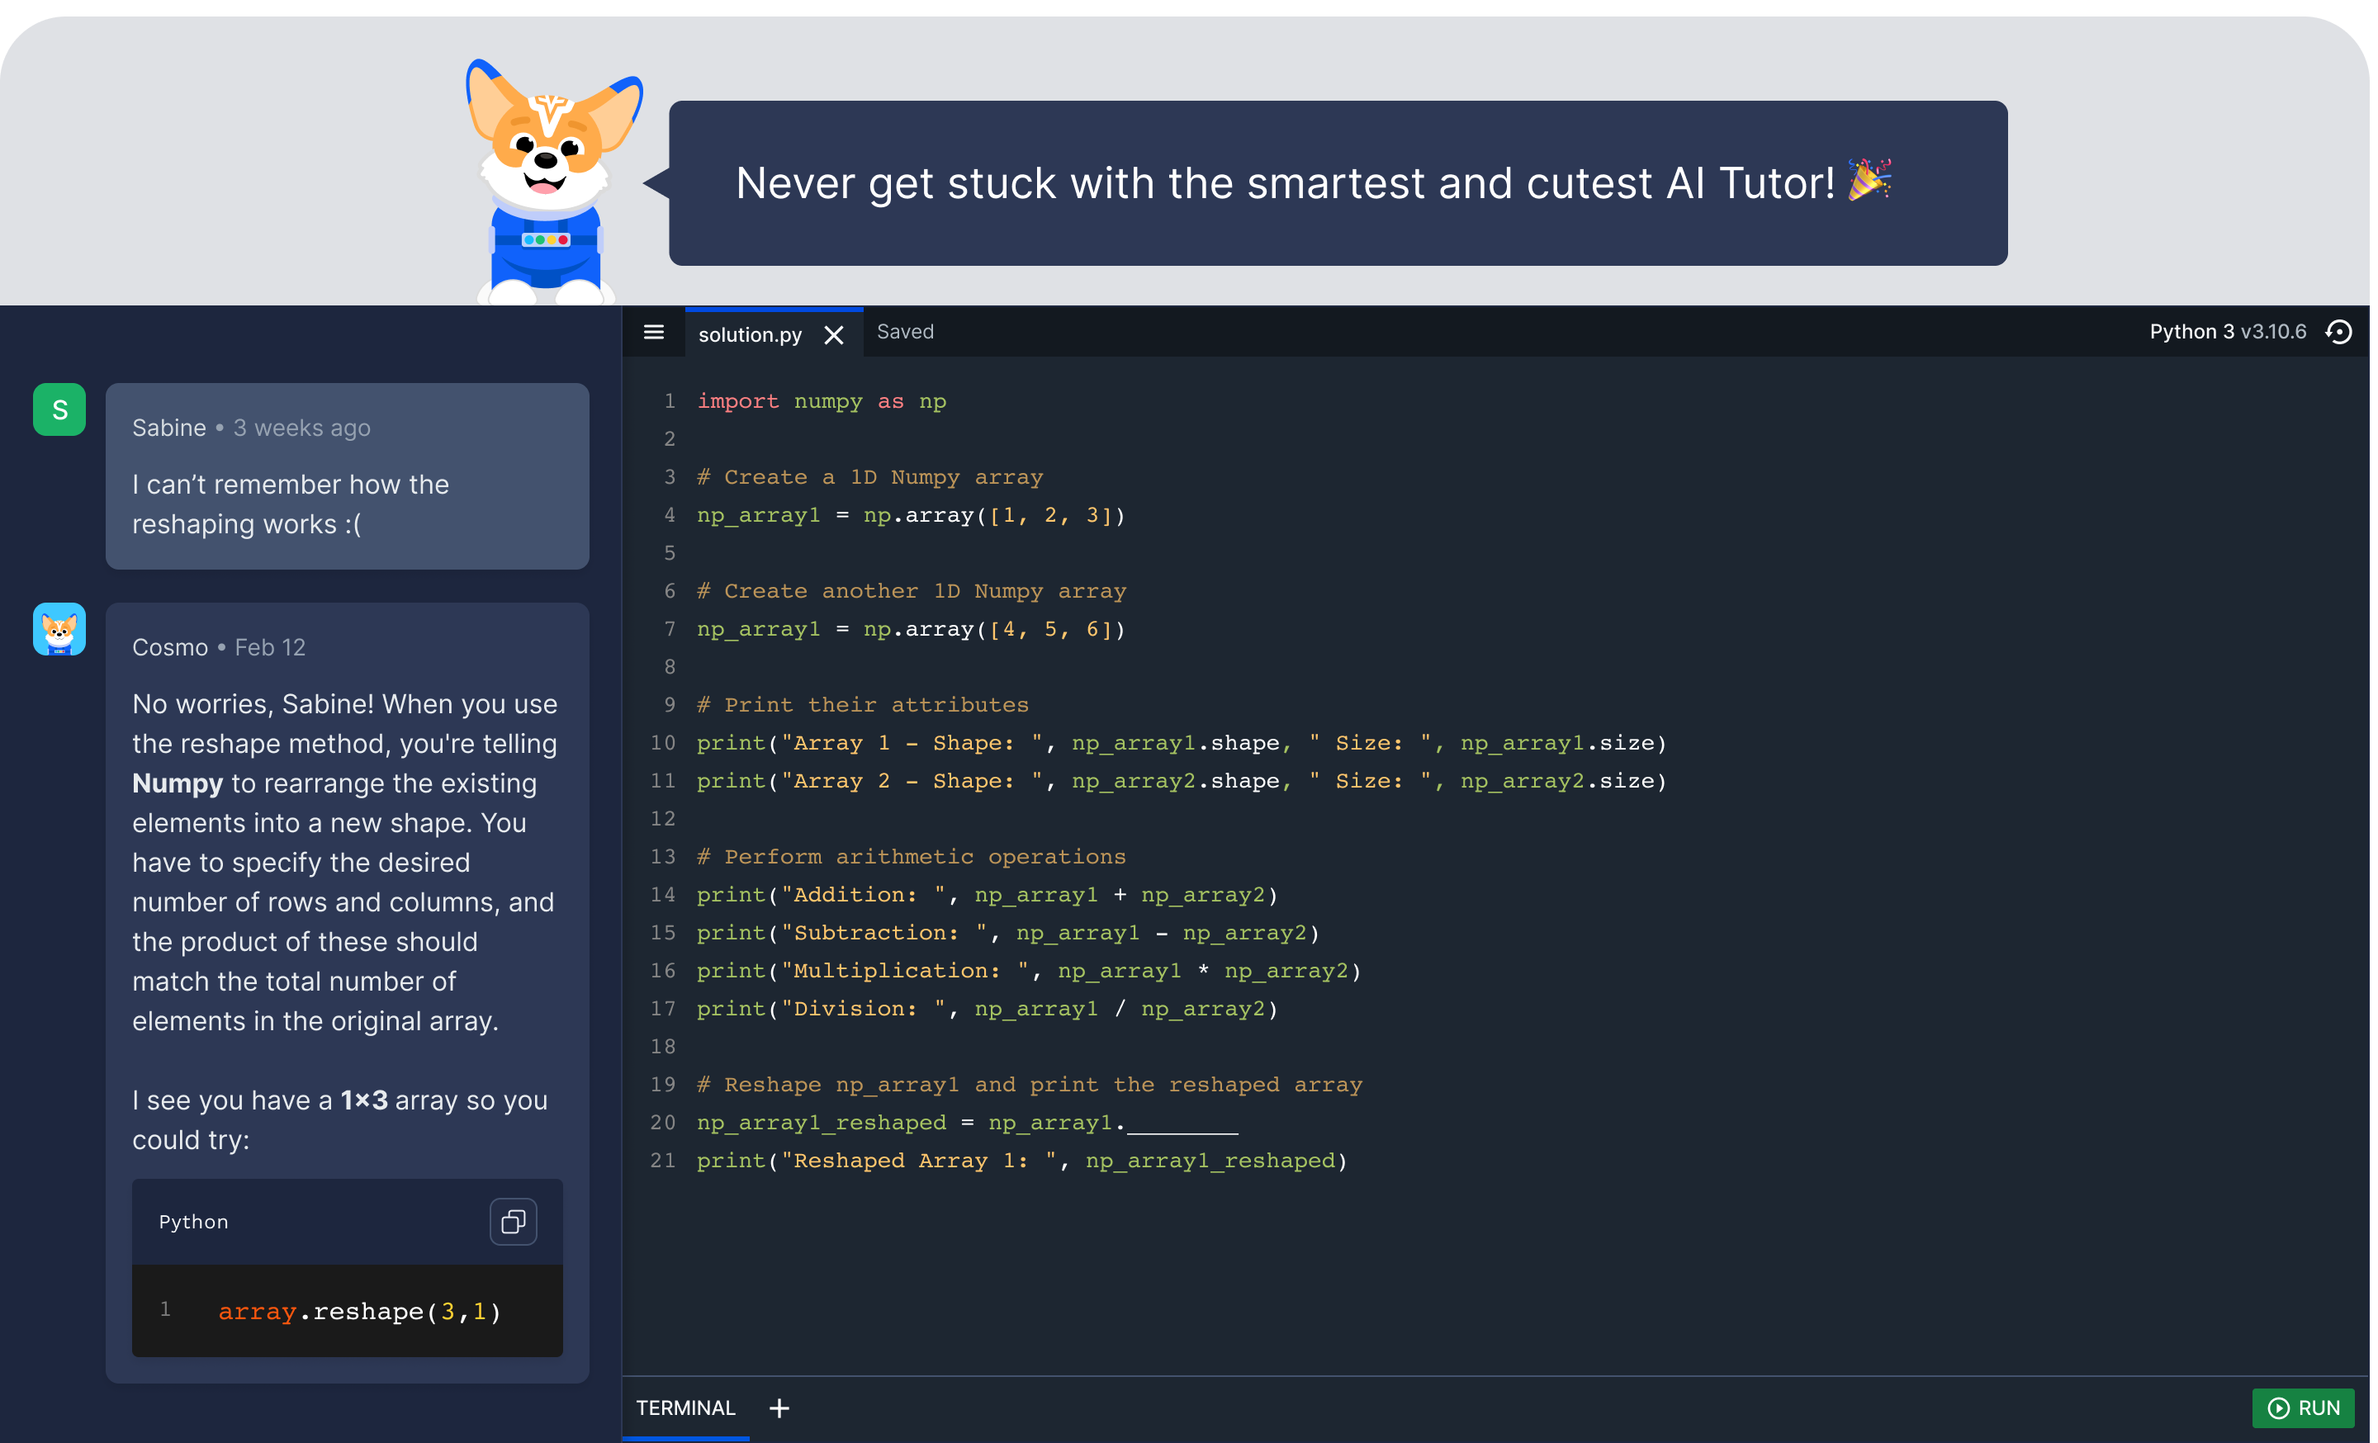Image resolution: width=2378 pixels, height=1443 pixels.
Task: Place cursor in the blank on line 20
Action: tap(1182, 1123)
